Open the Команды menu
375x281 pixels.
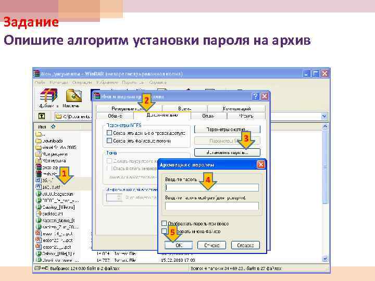[x=59, y=82]
